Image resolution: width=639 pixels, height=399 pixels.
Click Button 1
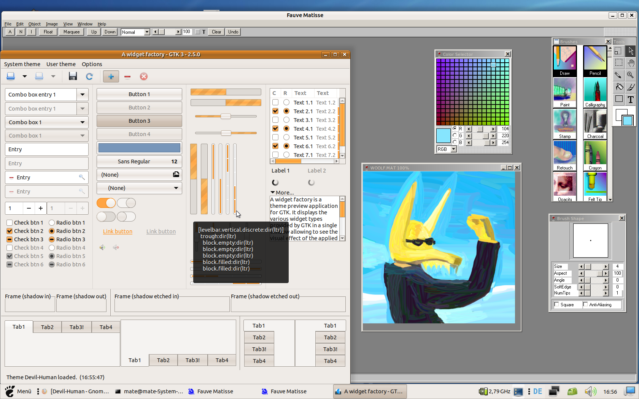[x=139, y=94]
